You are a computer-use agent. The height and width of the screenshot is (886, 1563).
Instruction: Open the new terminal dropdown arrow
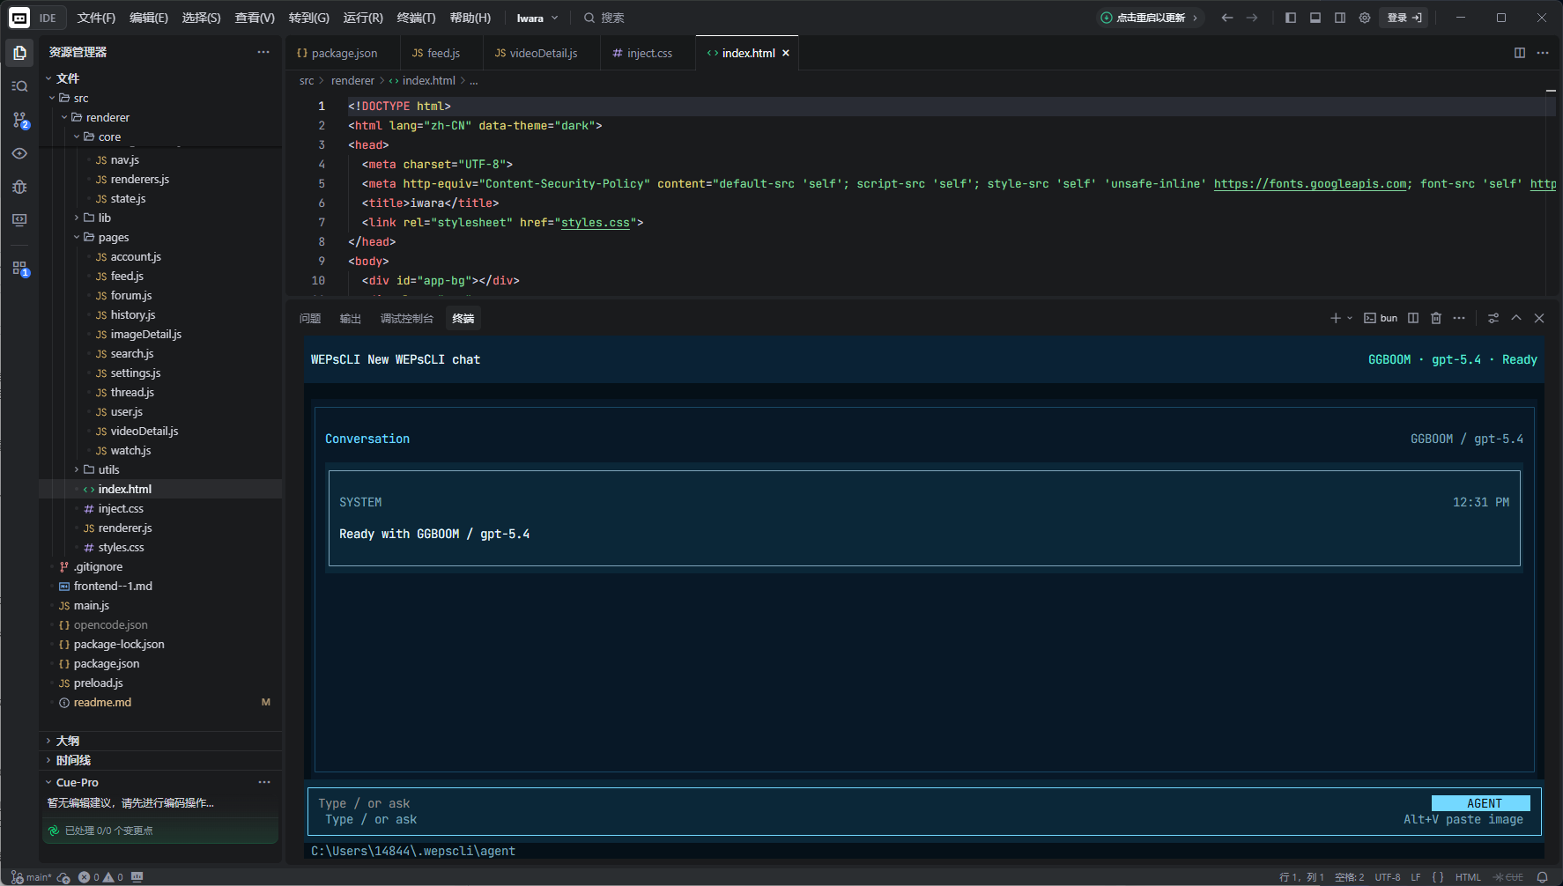coord(1350,318)
